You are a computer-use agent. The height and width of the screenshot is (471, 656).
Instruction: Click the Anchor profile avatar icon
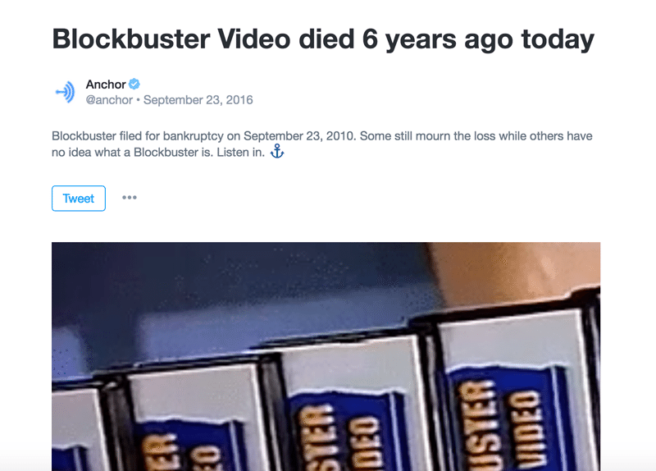click(65, 92)
